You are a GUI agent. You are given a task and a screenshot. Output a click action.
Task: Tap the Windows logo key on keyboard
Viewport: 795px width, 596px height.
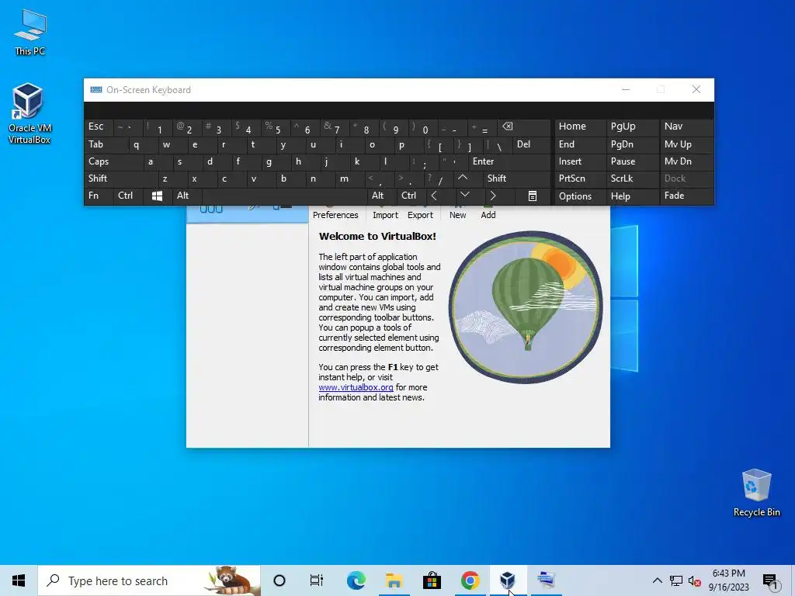point(157,196)
